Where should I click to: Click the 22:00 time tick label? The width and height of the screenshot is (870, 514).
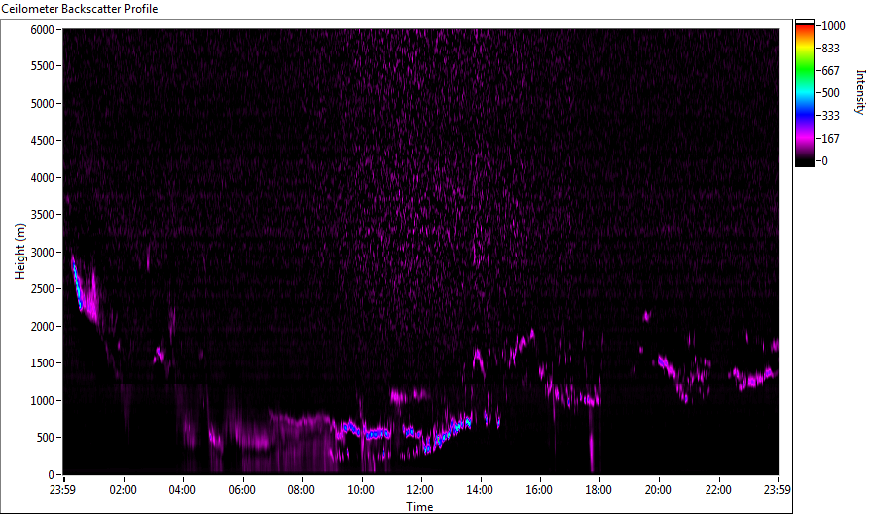718,490
